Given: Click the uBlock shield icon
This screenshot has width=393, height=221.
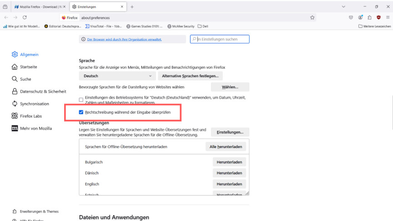Looking at the screenshot, I should pos(378,18).
